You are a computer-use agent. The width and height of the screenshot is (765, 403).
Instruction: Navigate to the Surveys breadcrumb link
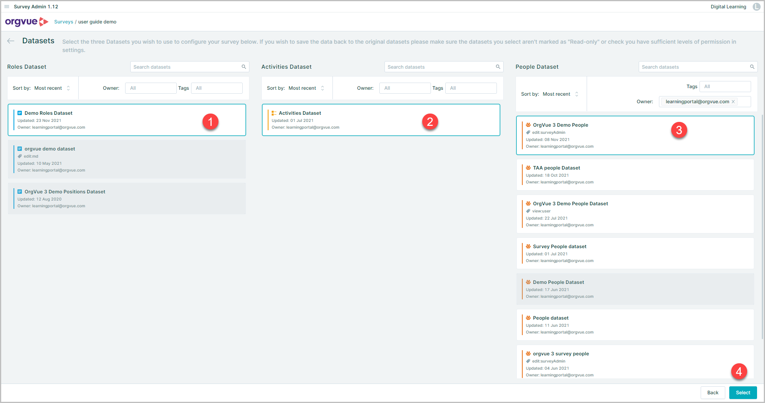coord(64,22)
